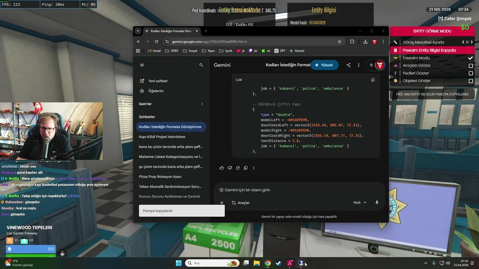Screen dimensions: 479x269
Task: Click the Gemini prompt input field
Action: pos(299,190)
